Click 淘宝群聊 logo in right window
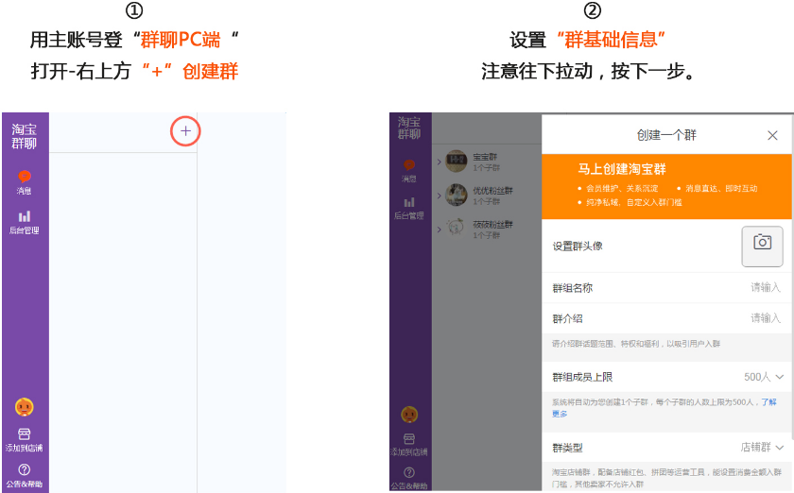Viewport: 794px width, 493px height. 409,128
